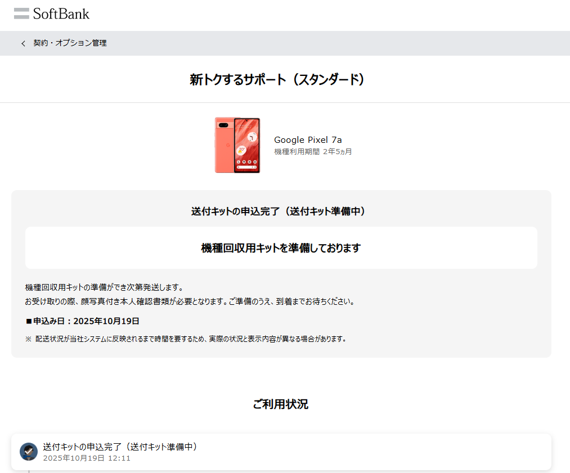The height and width of the screenshot is (473, 570).
Task: Click the ※ 配送状況 disclaimer note
Action: click(x=186, y=339)
